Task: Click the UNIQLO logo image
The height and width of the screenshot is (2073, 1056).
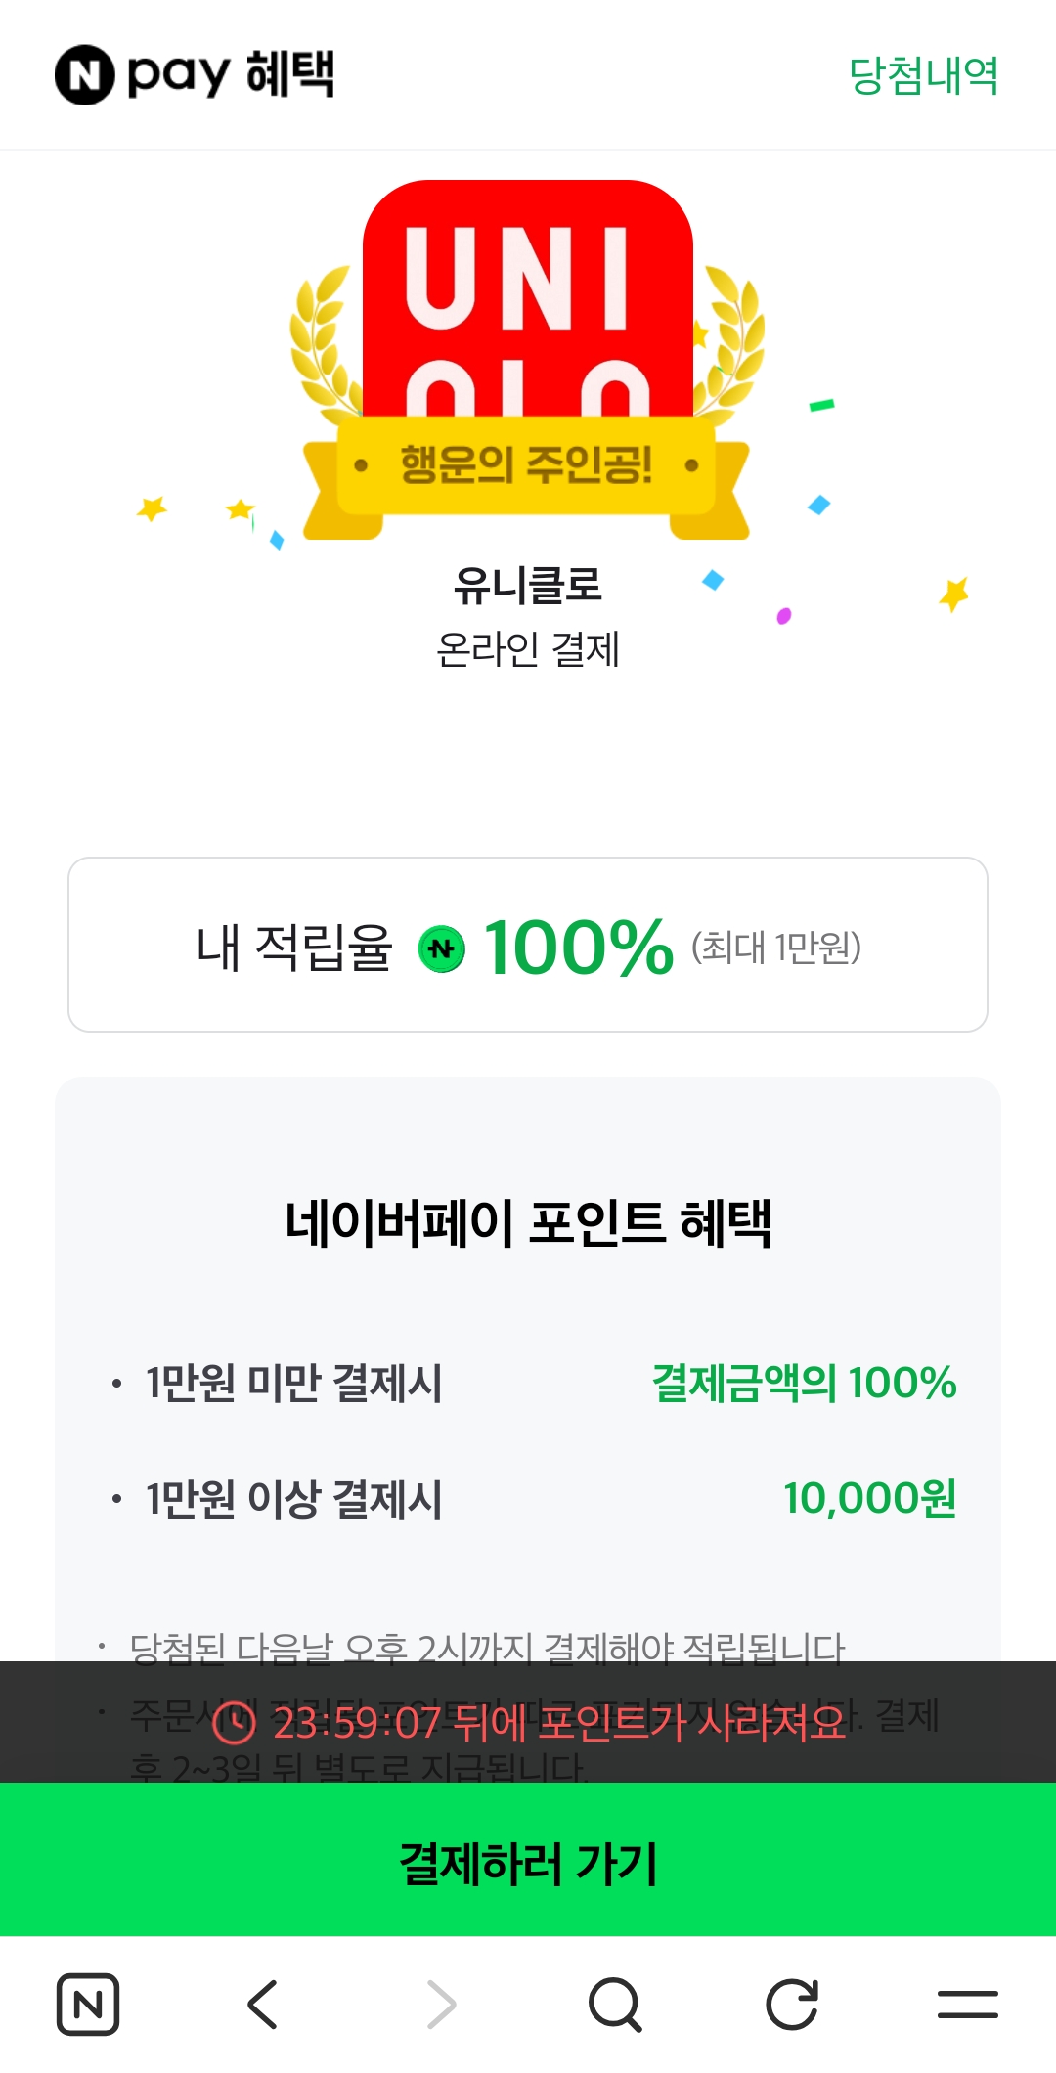Action: tap(528, 293)
